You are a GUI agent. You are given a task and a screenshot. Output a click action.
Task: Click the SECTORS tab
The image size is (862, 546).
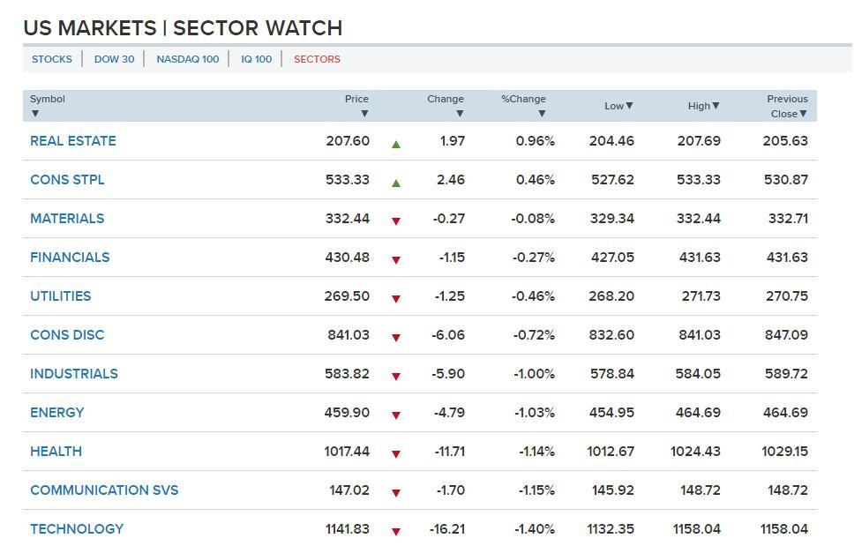tap(317, 59)
